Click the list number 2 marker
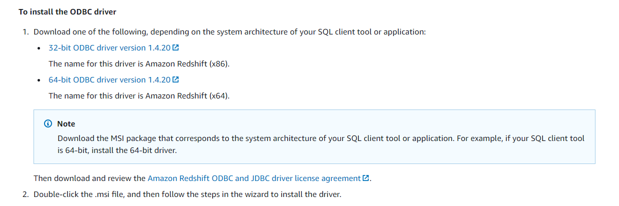 coord(25,194)
